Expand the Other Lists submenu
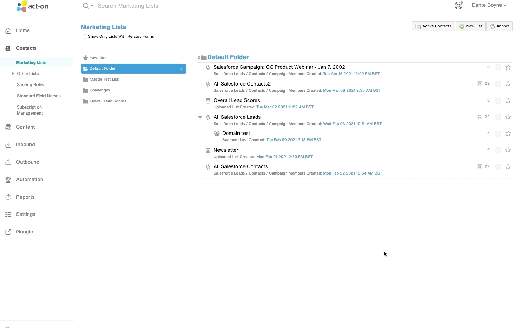 point(13,74)
